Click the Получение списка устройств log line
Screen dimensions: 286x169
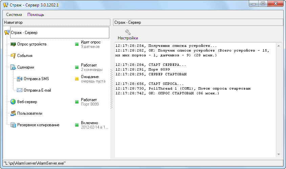[x=166, y=46]
